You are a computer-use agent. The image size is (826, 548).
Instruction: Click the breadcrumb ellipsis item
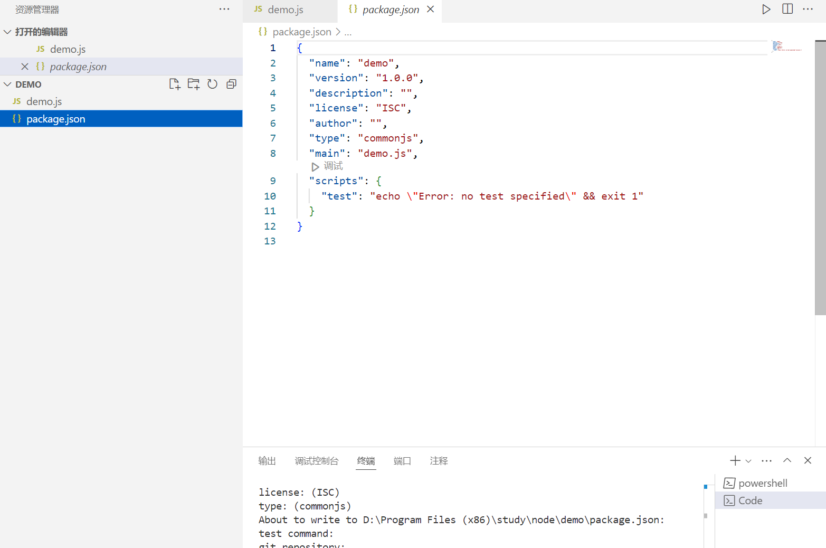point(348,32)
